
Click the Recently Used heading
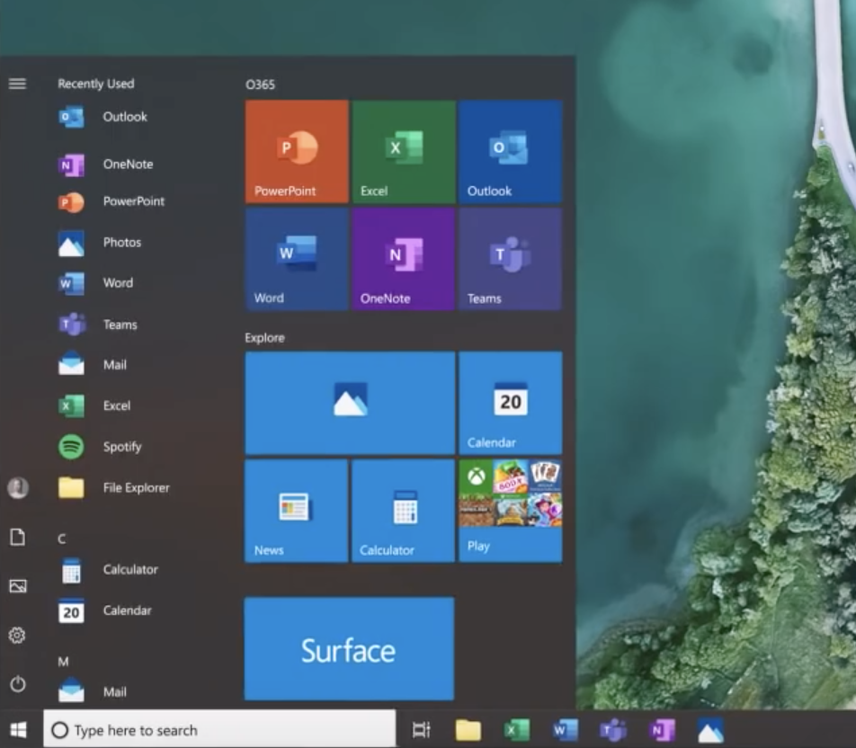click(x=96, y=84)
